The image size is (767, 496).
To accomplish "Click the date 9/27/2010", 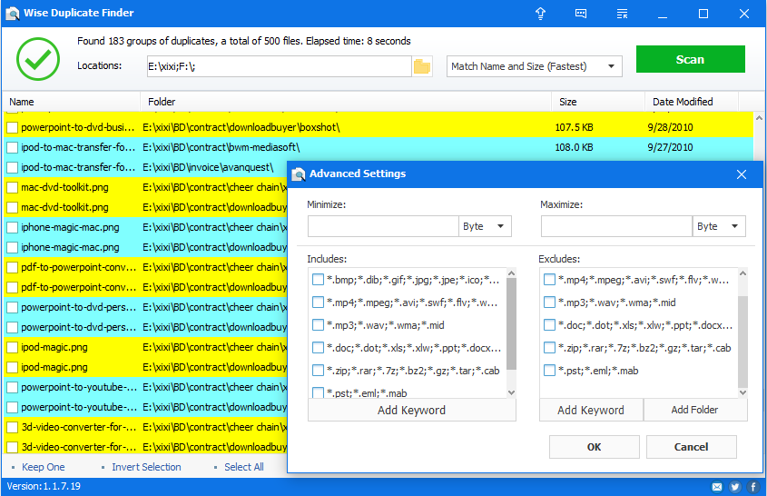I will click(x=670, y=147).
